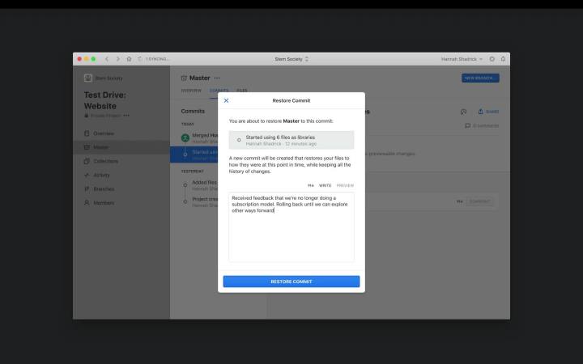Click the NEW BRANCH button
The height and width of the screenshot is (364, 583).
(480, 78)
